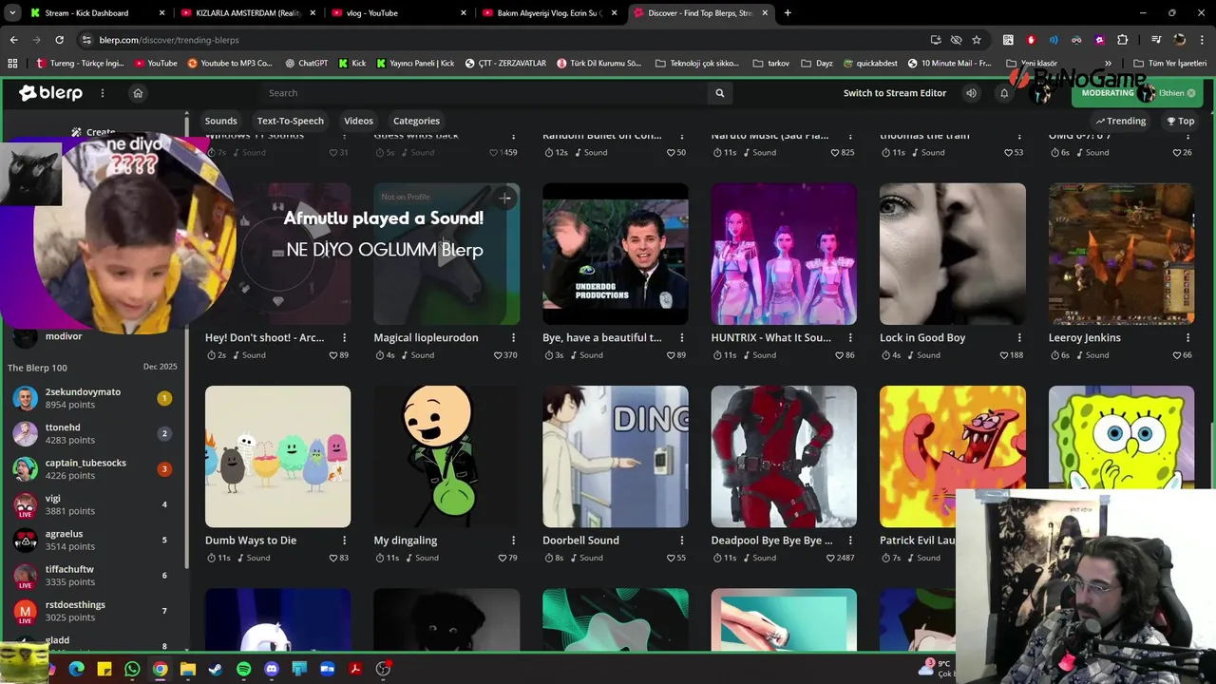
Task: Open ttonehd leaderboard entry
Action: click(x=93, y=433)
